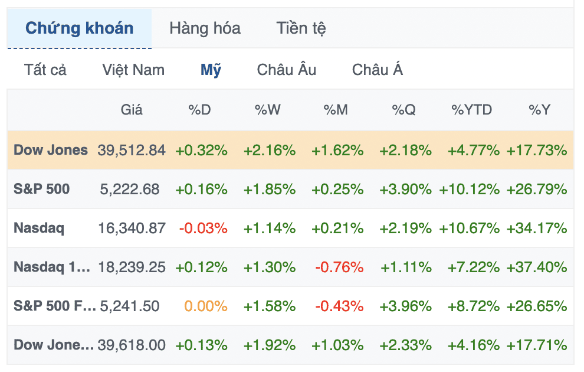
Task: Open the S&P 500 index link
Action: pos(42,189)
